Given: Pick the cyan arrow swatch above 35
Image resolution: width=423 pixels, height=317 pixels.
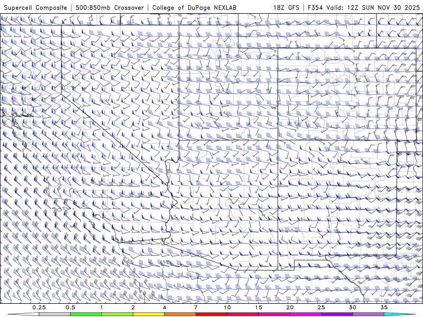Looking at the screenshot, I should [x=399, y=314].
